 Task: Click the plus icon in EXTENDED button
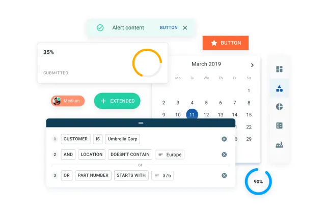click(103, 101)
